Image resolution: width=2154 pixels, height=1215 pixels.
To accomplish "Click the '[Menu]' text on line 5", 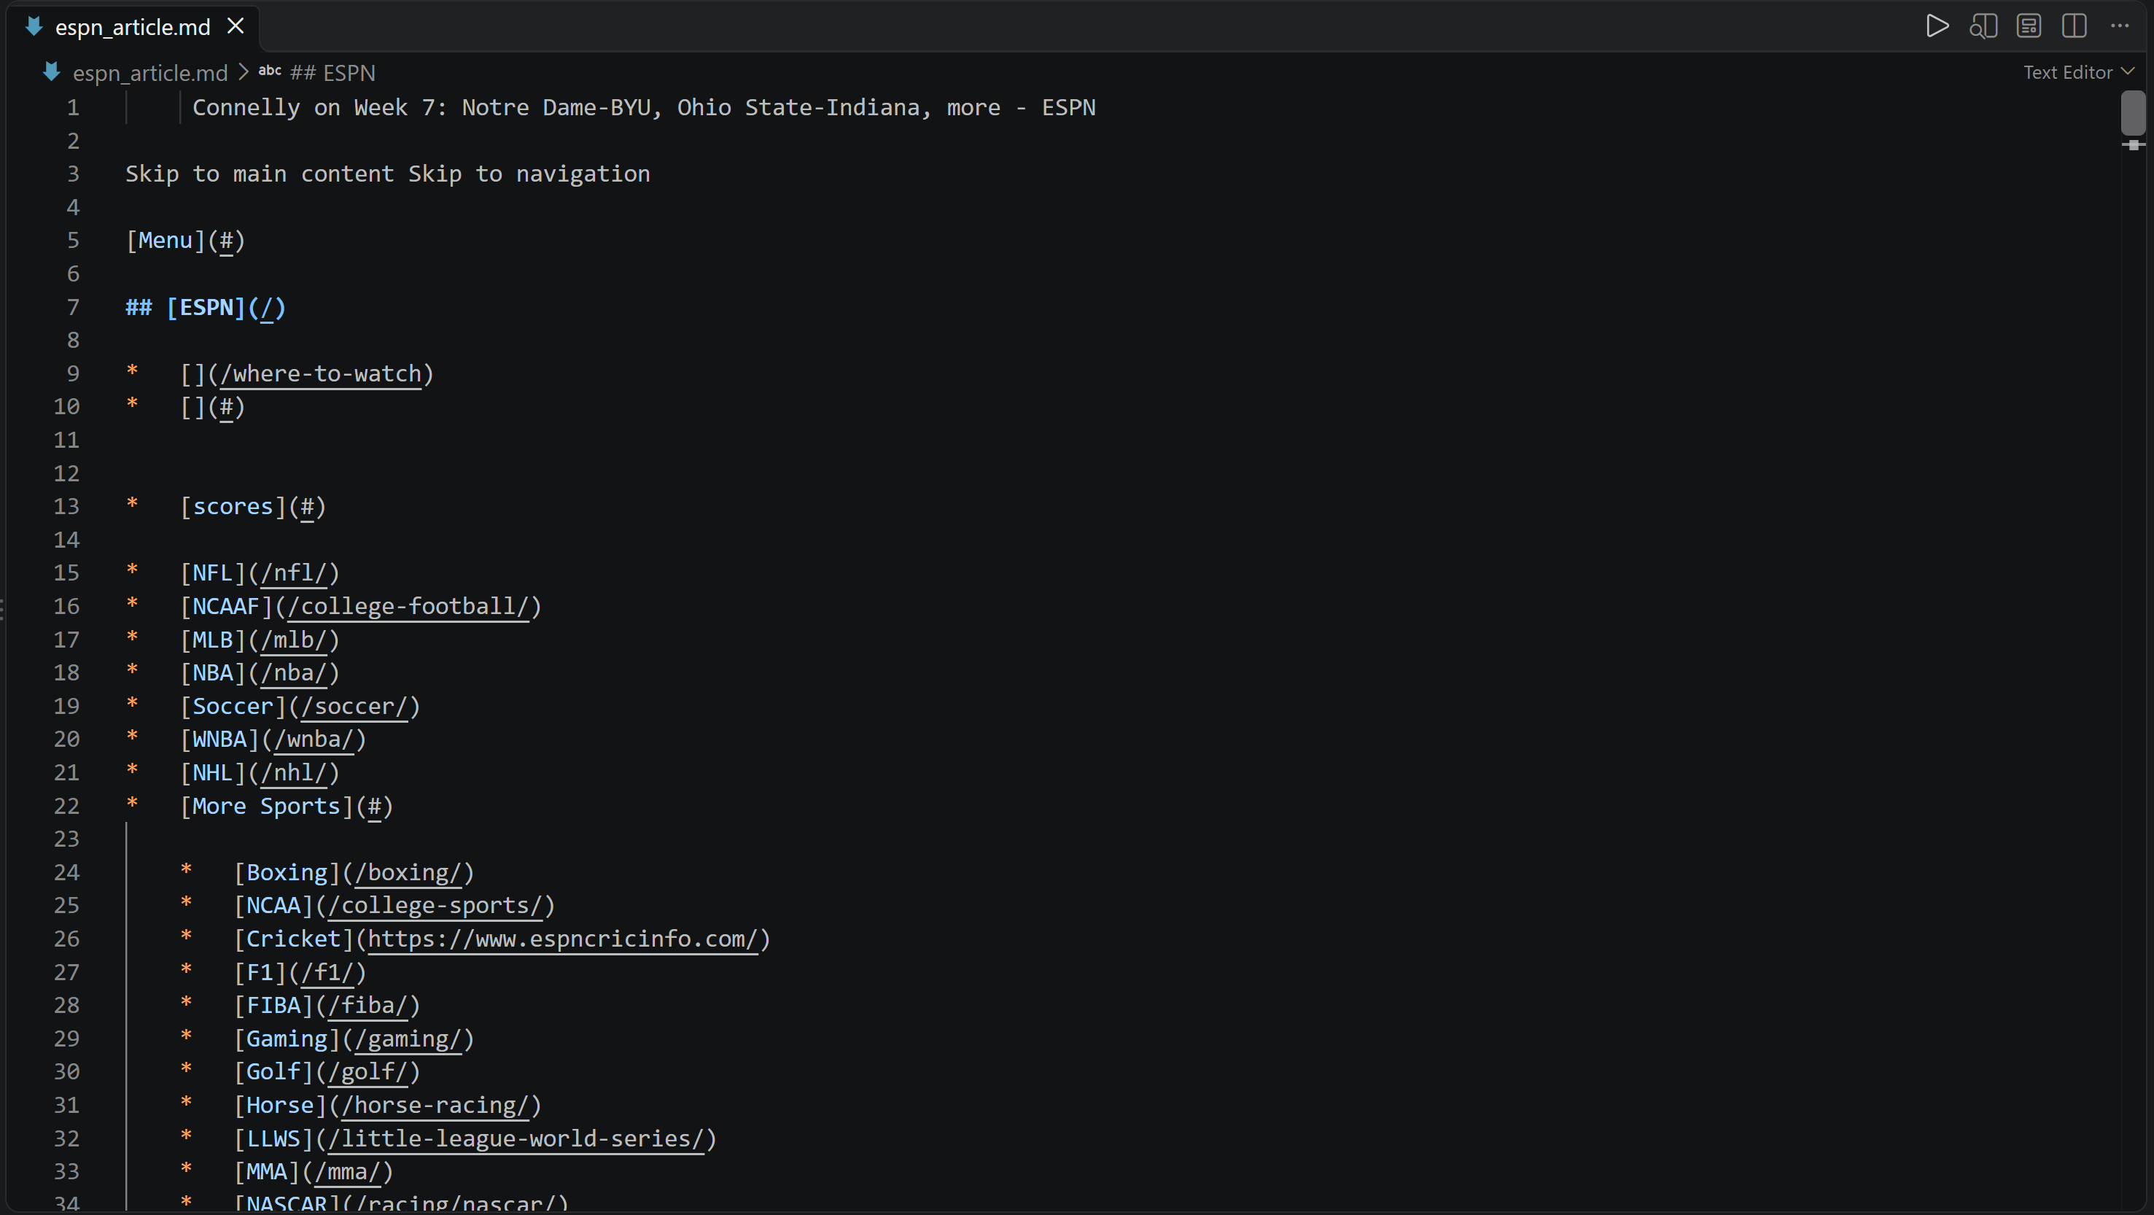I will 166,241.
